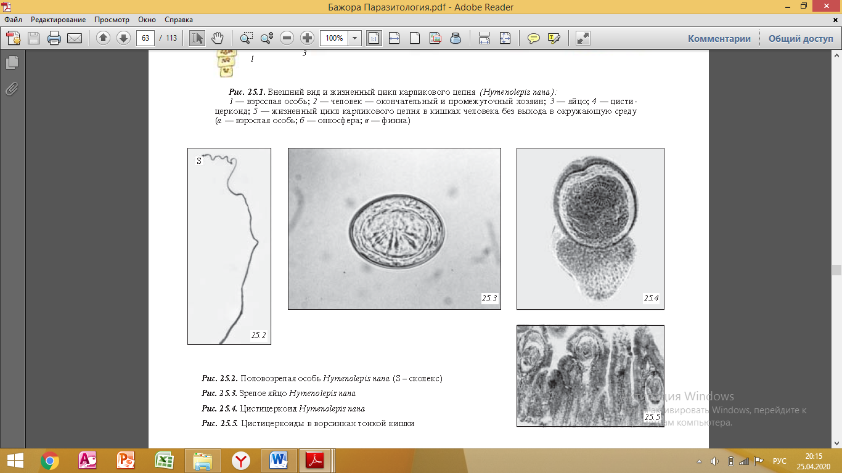Zoom in with the plus button
Screen dimensions: 842x473
(307, 38)
